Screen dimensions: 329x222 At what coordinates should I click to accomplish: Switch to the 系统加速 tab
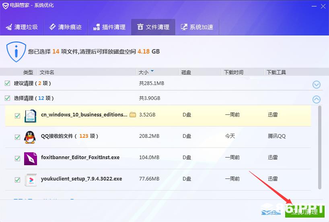click(197, 27)
